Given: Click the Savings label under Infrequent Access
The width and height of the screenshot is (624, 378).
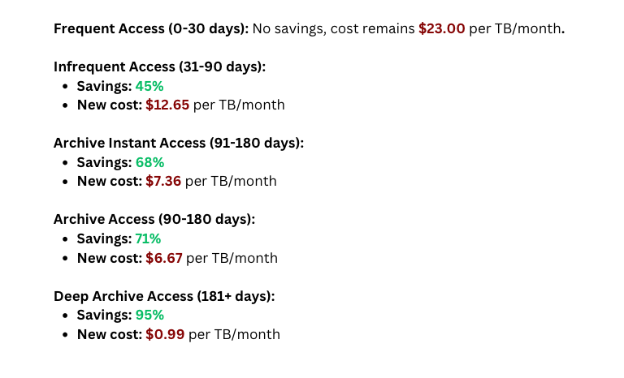Looking at the screenshot, I should pyautogui.click(x=104, y=86).
